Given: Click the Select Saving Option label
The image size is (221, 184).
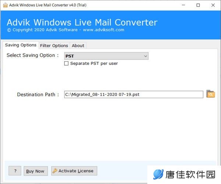Looking at the screenshot, I should pos(32,55).
